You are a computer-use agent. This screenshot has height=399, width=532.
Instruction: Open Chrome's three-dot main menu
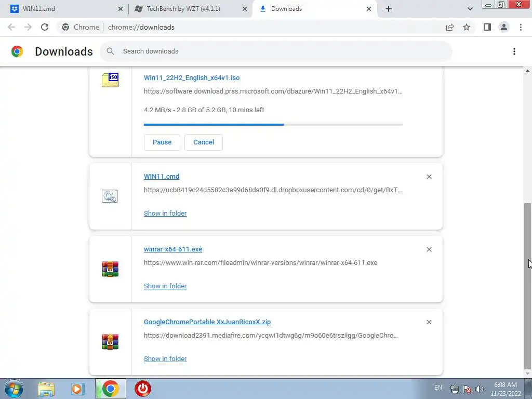(x=521, y=27)
